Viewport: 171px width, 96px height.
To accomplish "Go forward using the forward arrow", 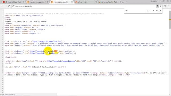I will [x=6, y=6].
